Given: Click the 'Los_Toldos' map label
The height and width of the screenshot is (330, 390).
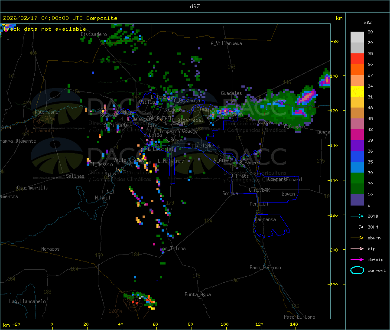Looking at the screenshot, I should click(x=172, y=248).
